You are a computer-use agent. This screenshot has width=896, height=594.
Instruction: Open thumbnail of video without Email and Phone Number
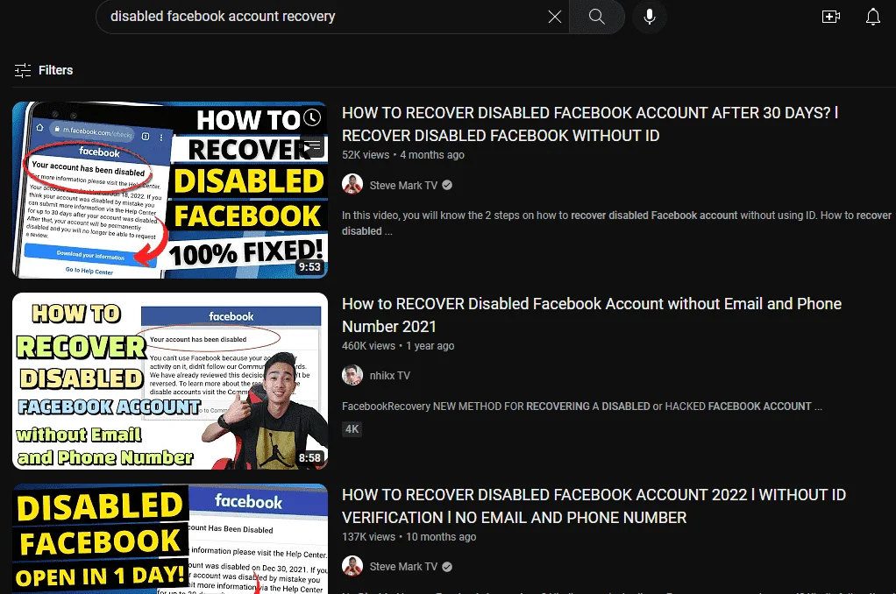tap(170, 381)
